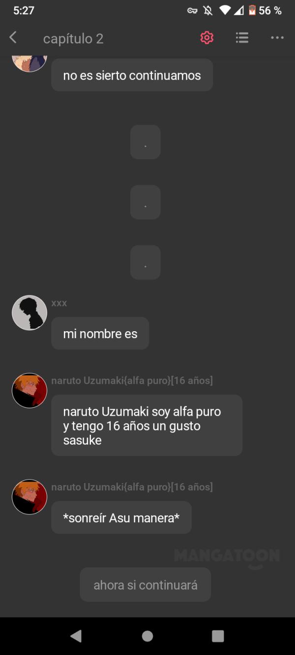This screenshot has width=295, height=655.
Task: Tap the 'ahora si continuará' narration bubble
Action: [146, 585]
